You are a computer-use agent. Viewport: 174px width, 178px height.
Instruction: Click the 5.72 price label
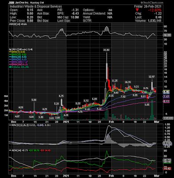[x=86, y=101]
